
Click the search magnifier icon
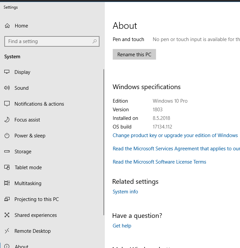[95, 41]
